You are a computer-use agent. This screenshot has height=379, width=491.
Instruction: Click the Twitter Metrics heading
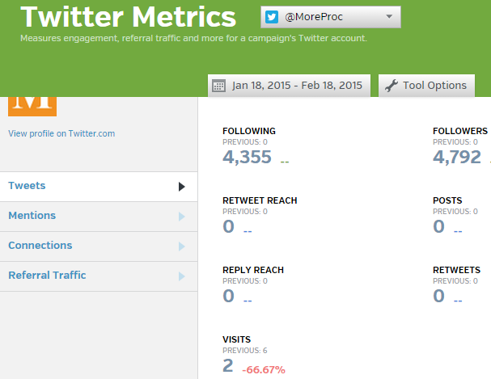point(128,17)
